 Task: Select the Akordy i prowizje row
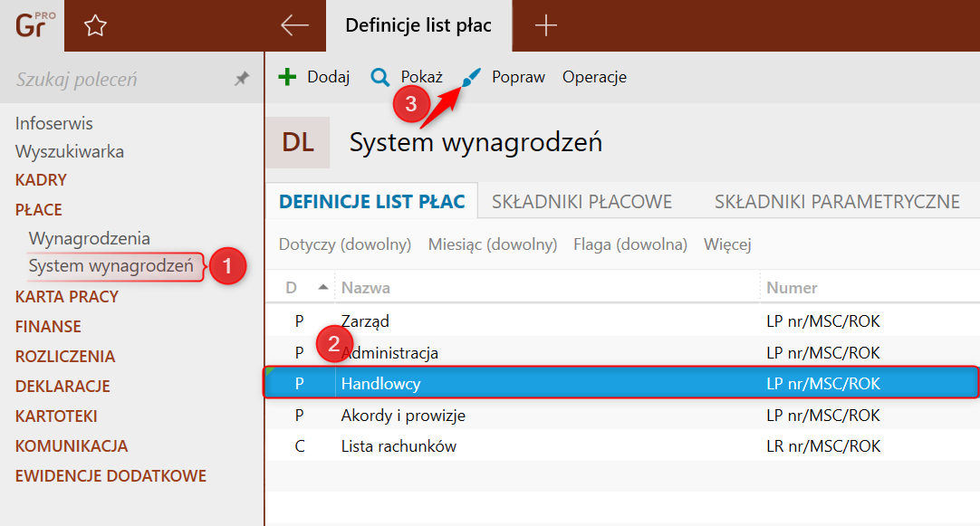point(622,415)
